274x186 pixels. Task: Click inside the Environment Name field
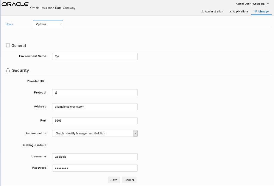pyautogui.click(x=95, y=56)
